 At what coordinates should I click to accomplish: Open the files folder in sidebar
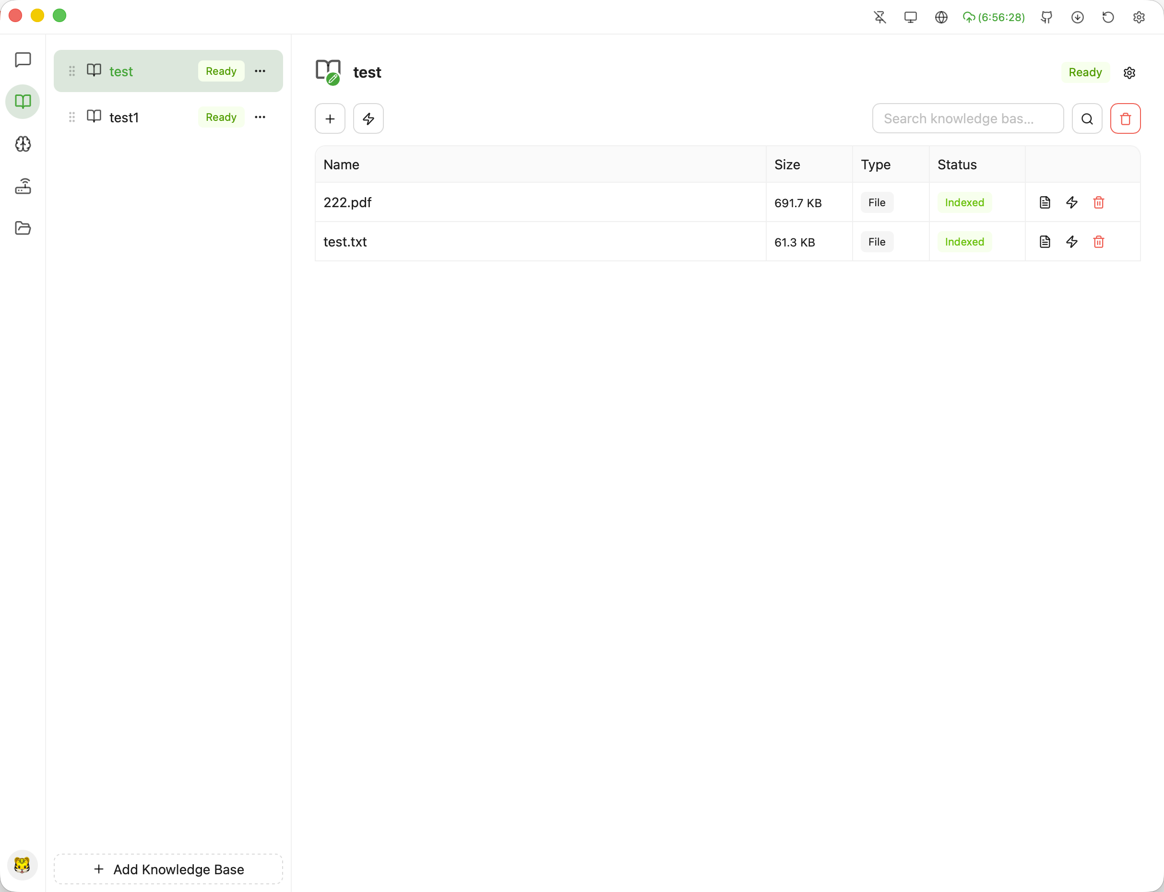pos(23,228)
